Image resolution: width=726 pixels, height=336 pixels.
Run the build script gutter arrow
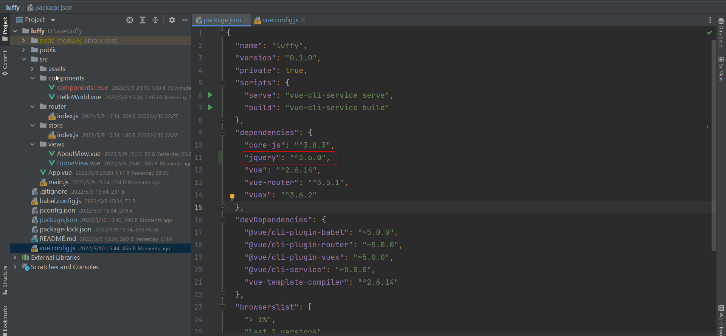point(210,108)
